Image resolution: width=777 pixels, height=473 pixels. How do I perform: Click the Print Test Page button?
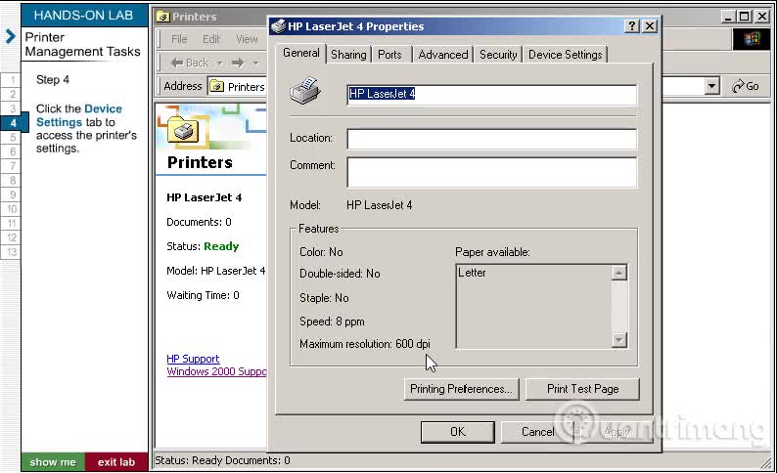tap(582, 389)
